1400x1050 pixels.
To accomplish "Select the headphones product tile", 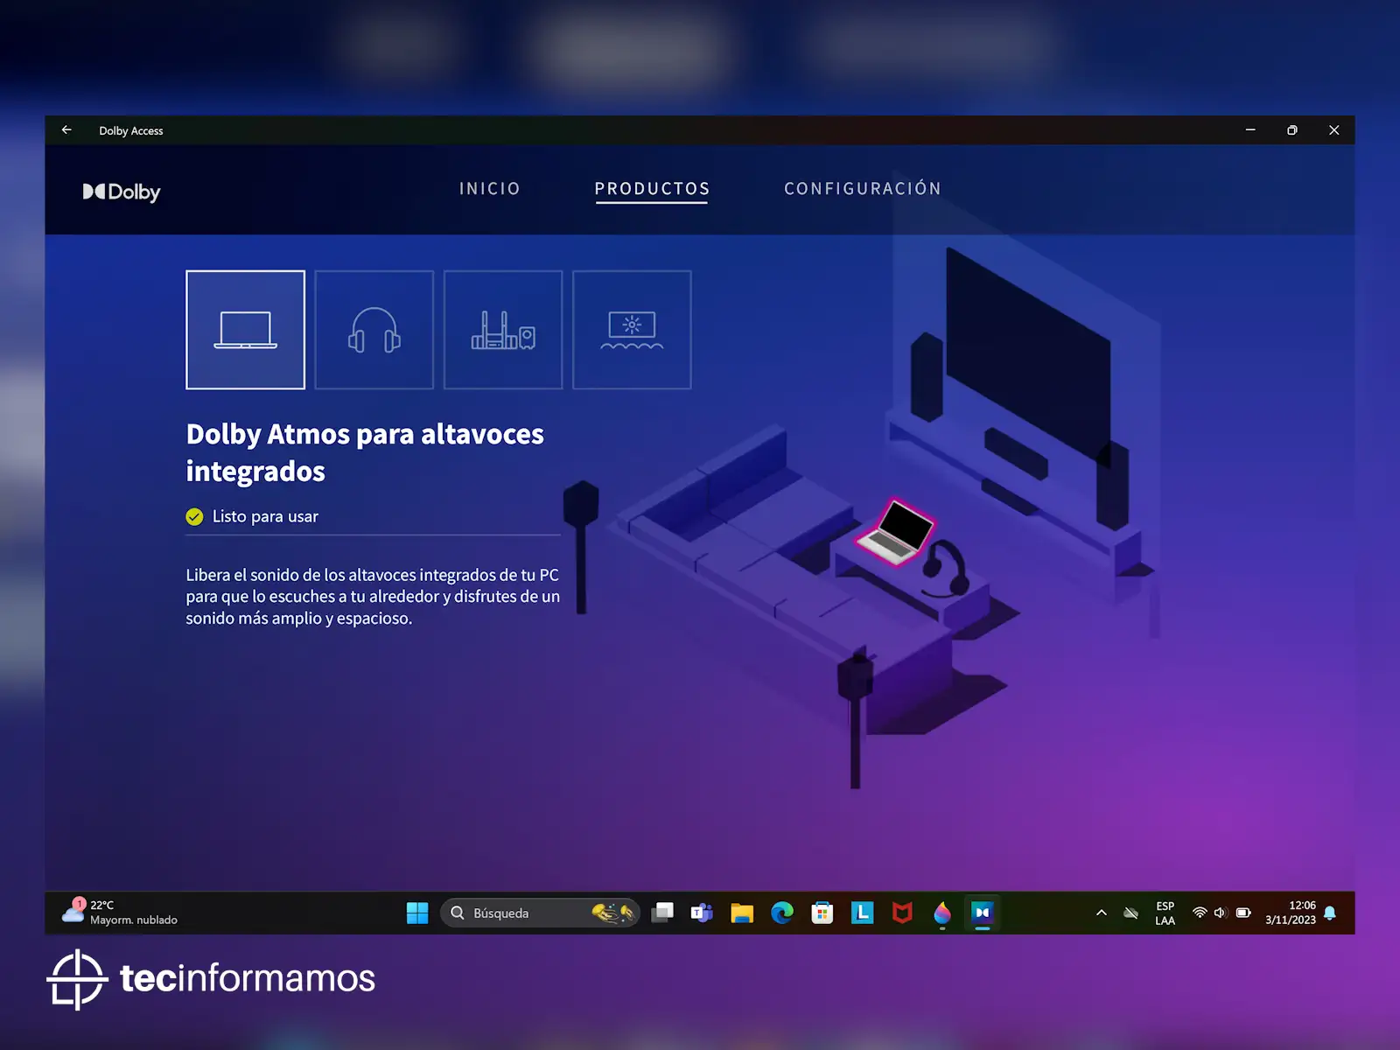I will [374, 330].
